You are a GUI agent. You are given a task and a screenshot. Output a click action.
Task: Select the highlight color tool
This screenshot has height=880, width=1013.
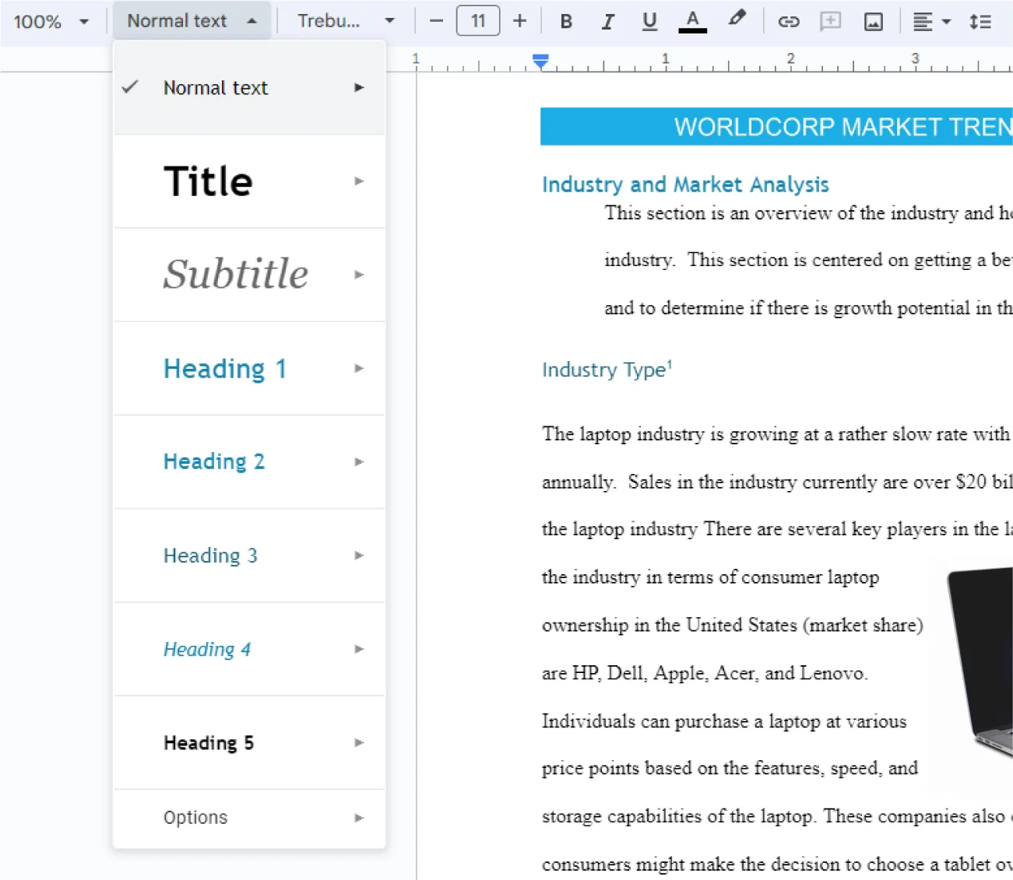[x=735, y=21]
